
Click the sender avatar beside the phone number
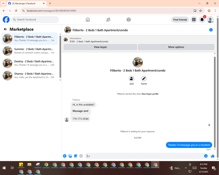67,119
